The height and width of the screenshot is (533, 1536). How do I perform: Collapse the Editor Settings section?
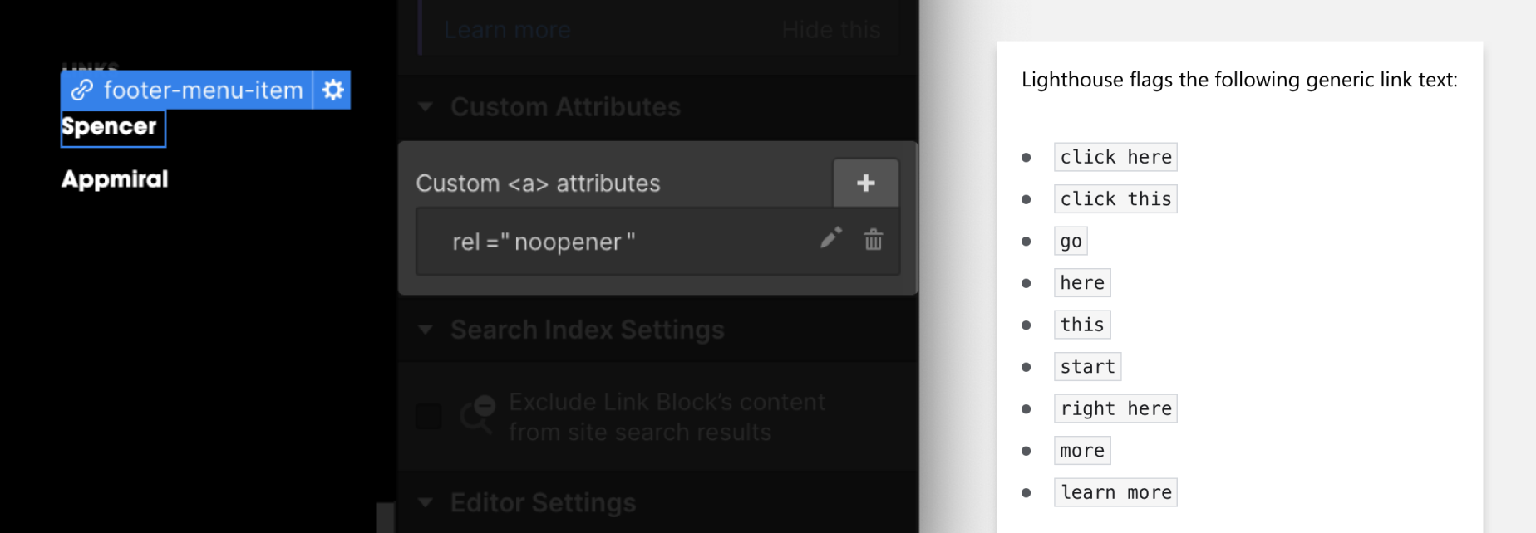[x=426, y=502]
